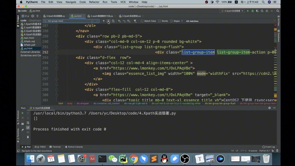Run the 4.Xpath实战猿著 configuration
The width and height of the screenshot is (295, 166).
[248, 11]
